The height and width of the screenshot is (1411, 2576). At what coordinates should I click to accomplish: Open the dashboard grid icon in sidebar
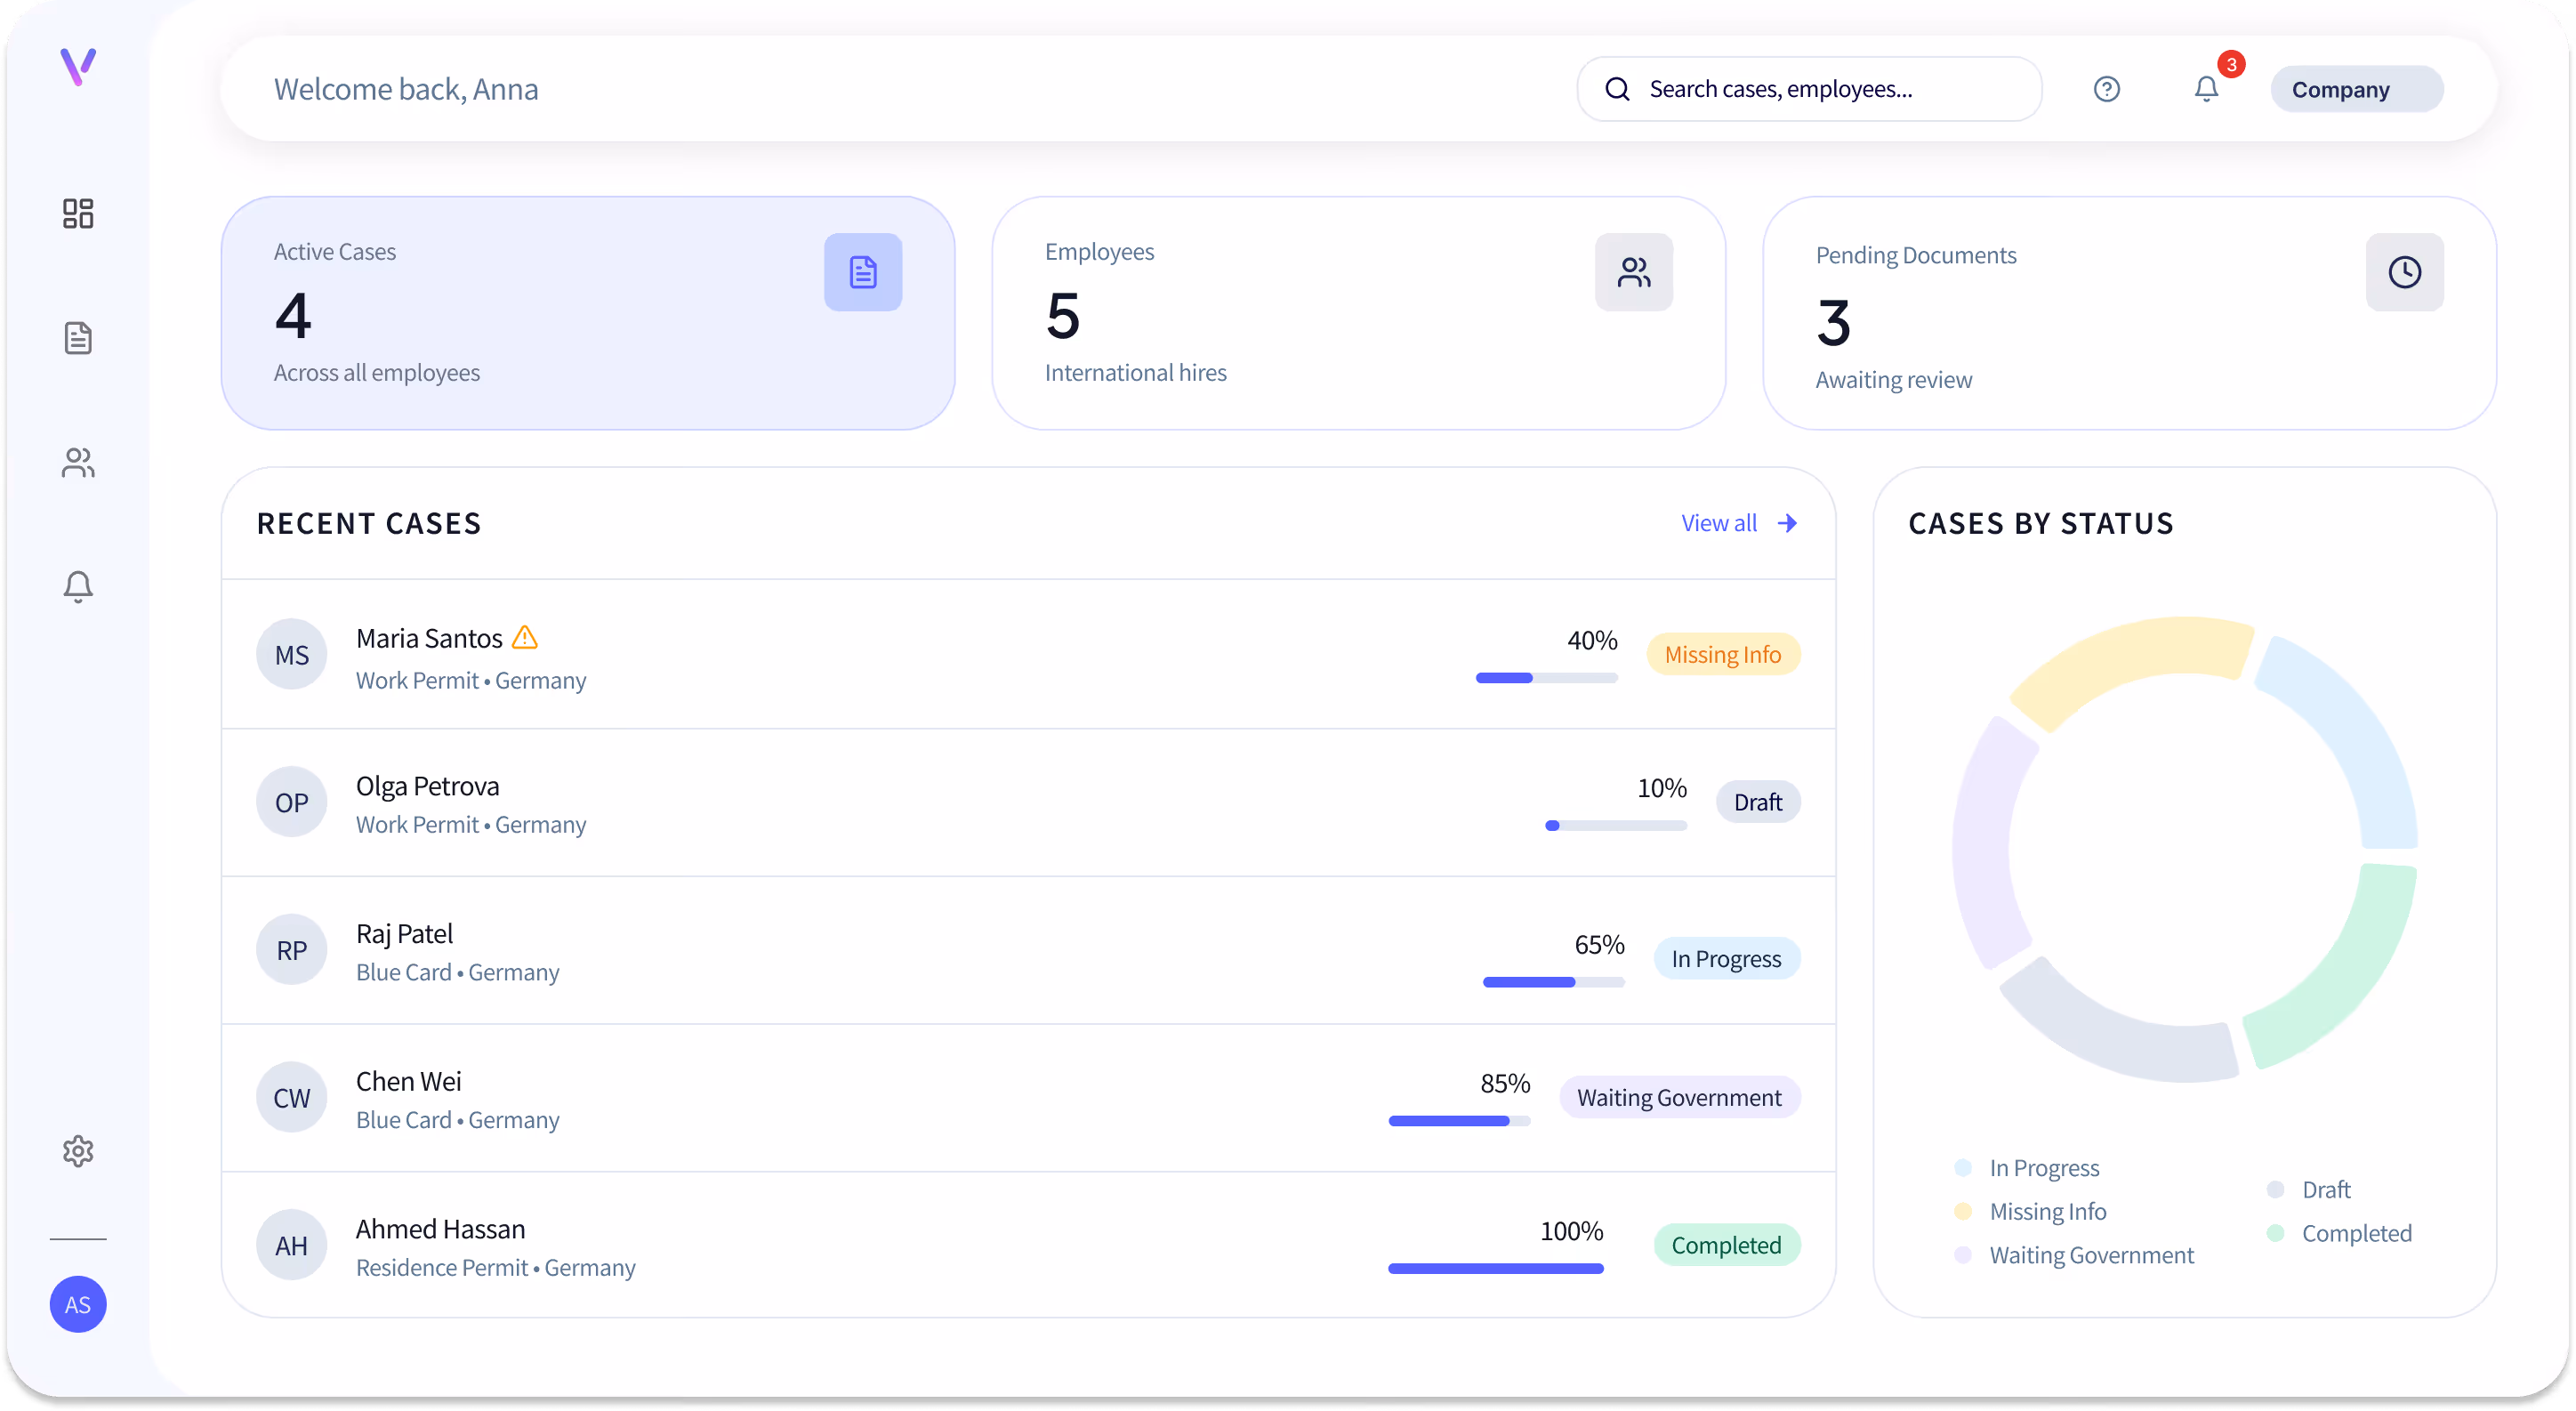click(78, 213)
